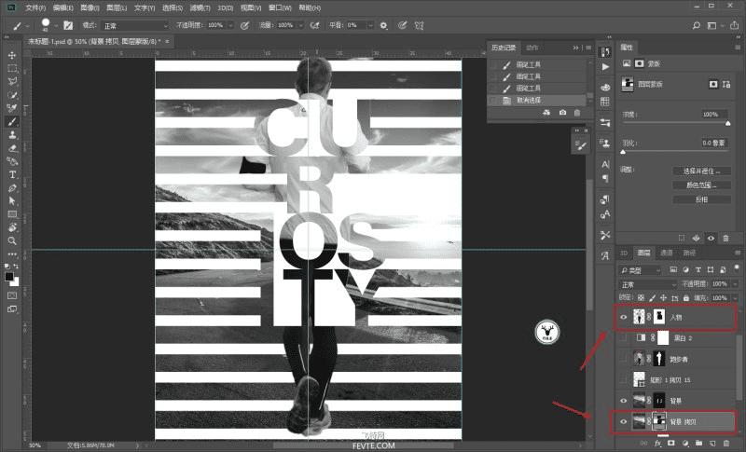Expand History panel double-arrow

coord(576,48)
